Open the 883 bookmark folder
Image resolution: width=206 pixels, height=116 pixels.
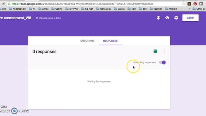(x=143, y=9)
